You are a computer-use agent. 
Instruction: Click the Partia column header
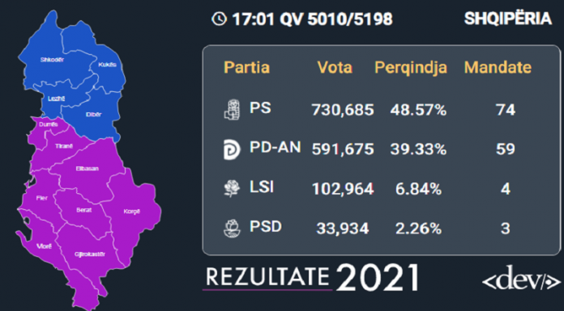click(246, 67)
